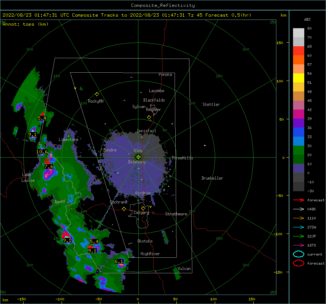Click the 36 dBZ purple color swatch
Screen dimensions: 326x304
298,123
